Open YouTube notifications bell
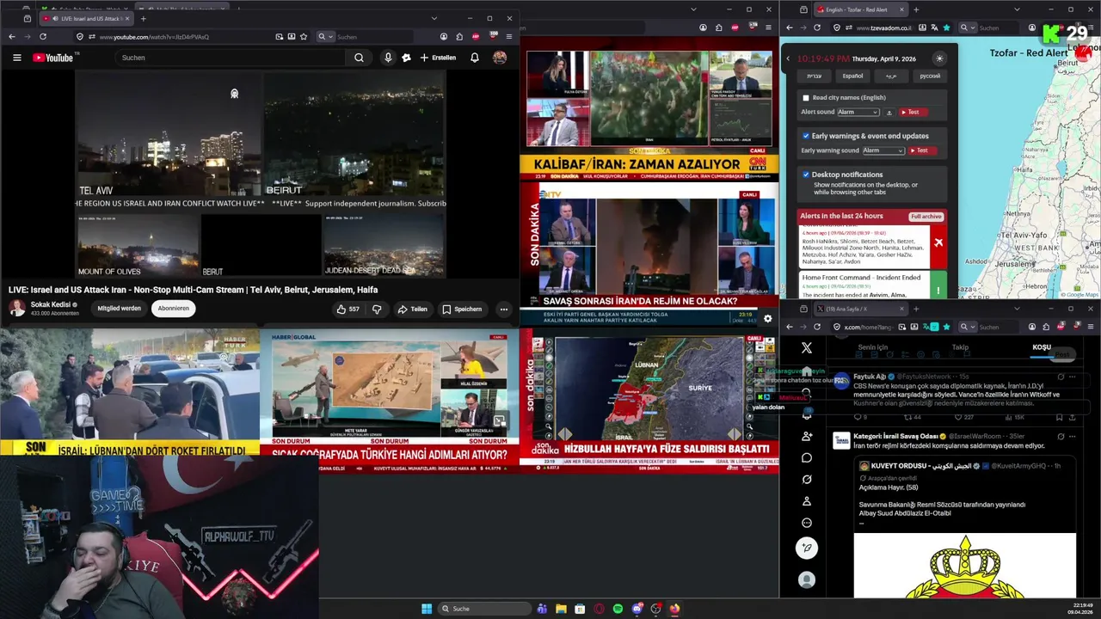 point(474,58)
